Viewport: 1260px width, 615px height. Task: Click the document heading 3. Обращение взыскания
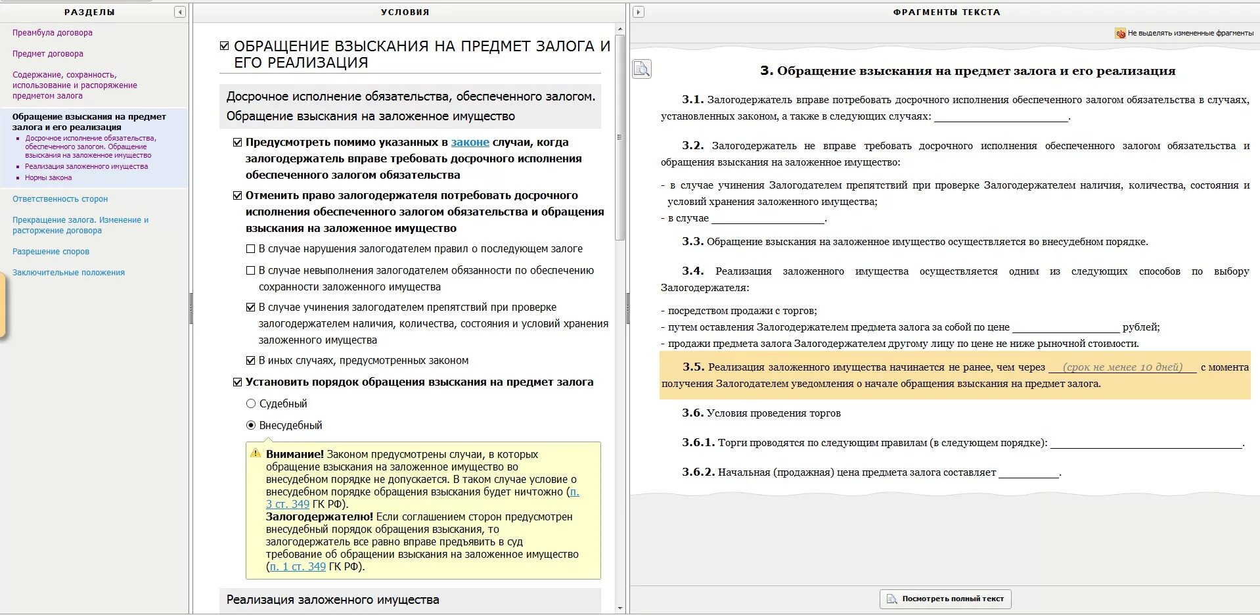(x=968, y=71)
